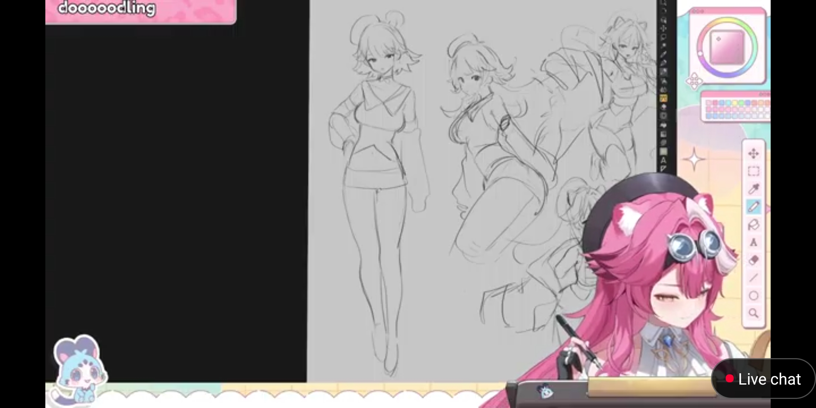Click the rainbow hue ring handle
816x408 pixels.
[x=700, y=54]
